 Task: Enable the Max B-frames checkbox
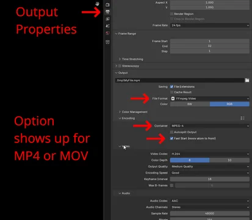(x=171, y=185)
